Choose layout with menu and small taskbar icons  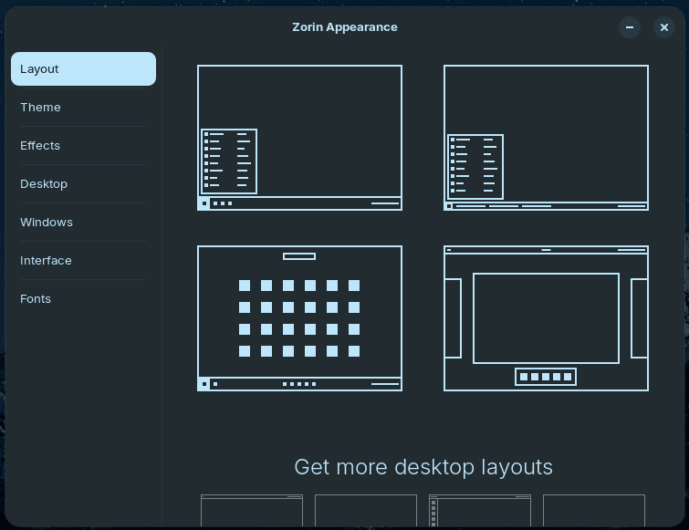[x=299, y=138]
